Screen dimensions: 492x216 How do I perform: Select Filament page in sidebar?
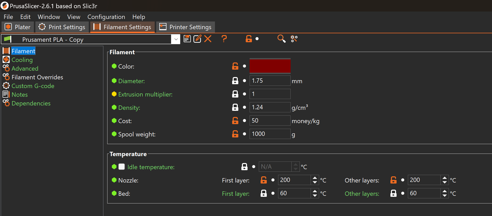click(x=23, y=51)
